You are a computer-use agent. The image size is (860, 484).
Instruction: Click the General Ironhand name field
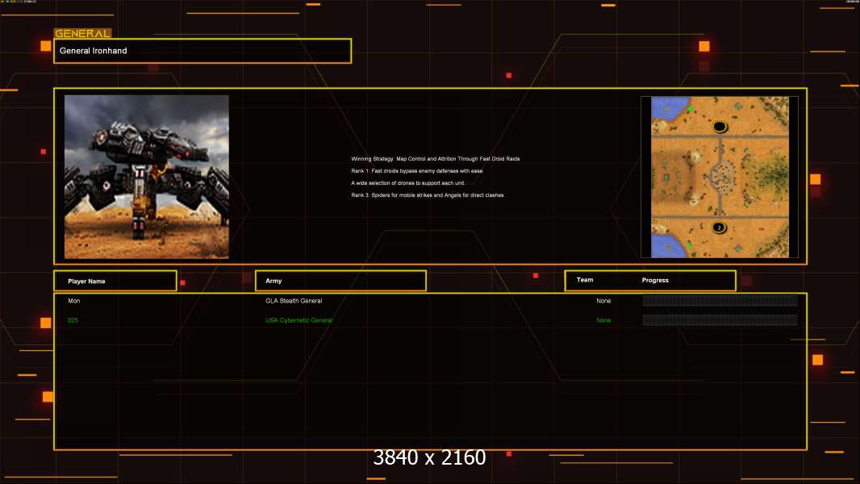click(x=202, y=51)
